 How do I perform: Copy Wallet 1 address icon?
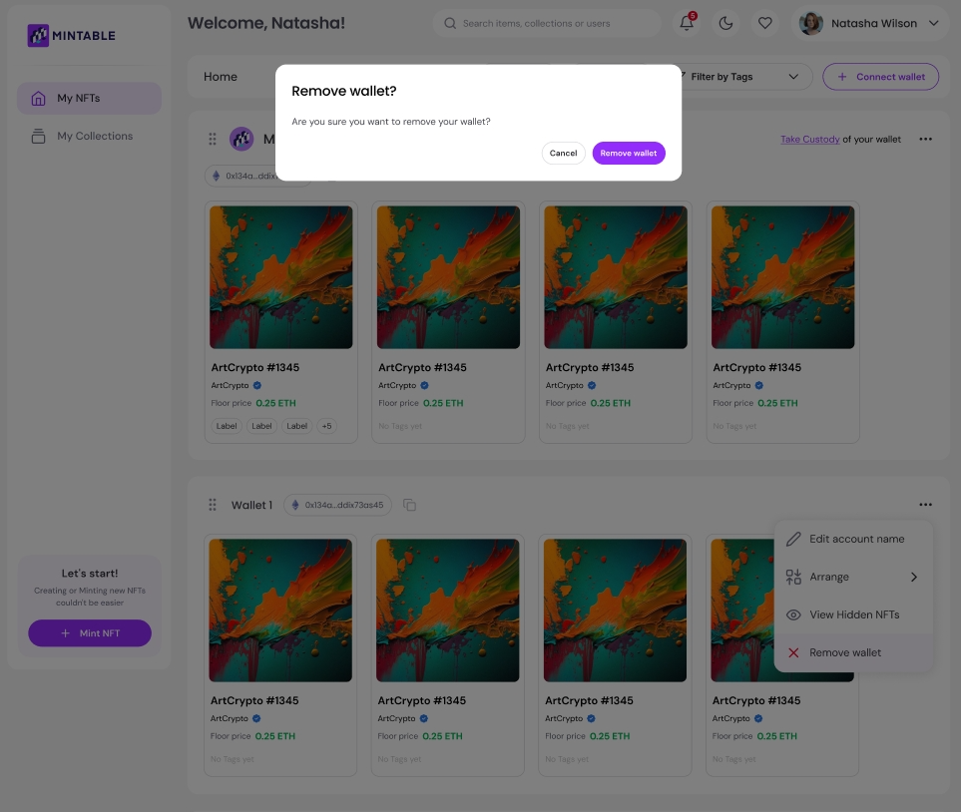(409, 505)
